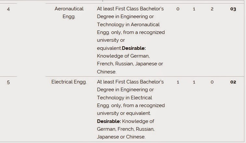Click total vacancies 03 in Aeronautical row

point(233,9)
